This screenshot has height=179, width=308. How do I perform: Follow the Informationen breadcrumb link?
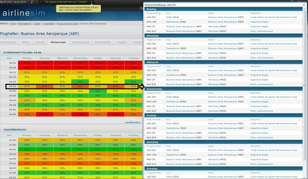(25, 24)
